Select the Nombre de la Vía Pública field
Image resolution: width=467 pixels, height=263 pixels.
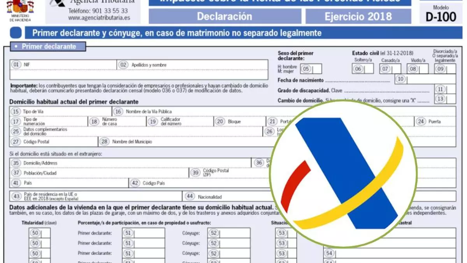click(195, 112)
